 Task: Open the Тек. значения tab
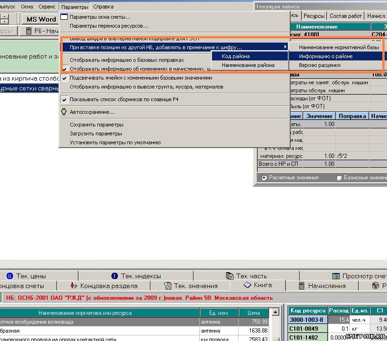pyautogui.click(x=190, y=286)
